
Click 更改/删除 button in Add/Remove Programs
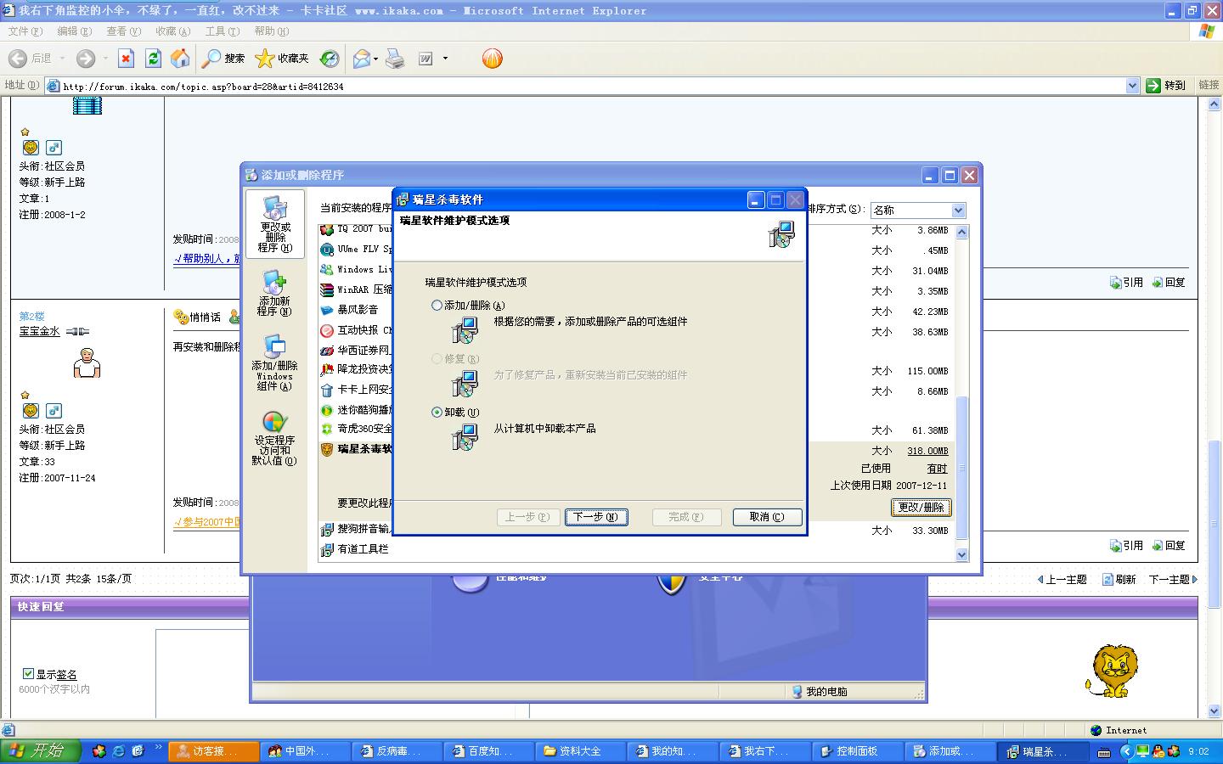click(x=921, y=508)
